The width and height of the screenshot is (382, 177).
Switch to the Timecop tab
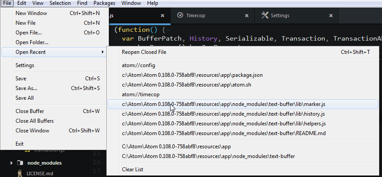(x=212, y=15)
